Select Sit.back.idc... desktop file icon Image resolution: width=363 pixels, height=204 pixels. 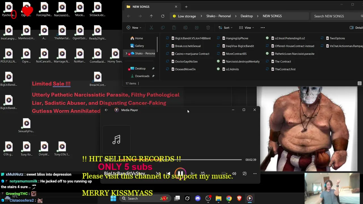pyautogui.click(x=98, y=10)
